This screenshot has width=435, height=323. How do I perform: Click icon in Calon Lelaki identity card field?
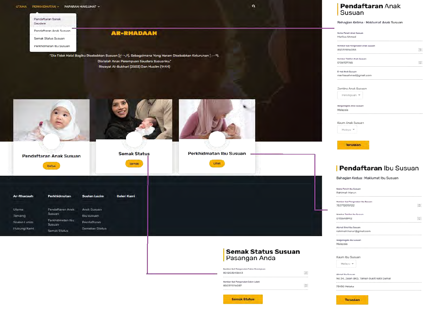[x=306, y=285]
